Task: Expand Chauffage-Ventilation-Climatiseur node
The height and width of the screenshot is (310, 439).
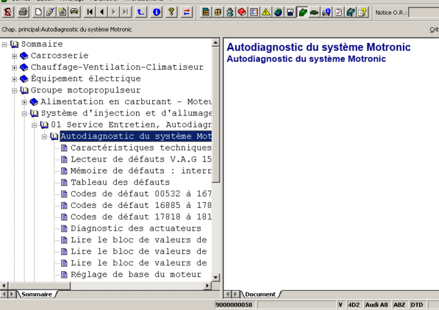Action: [x=14, y=67]
